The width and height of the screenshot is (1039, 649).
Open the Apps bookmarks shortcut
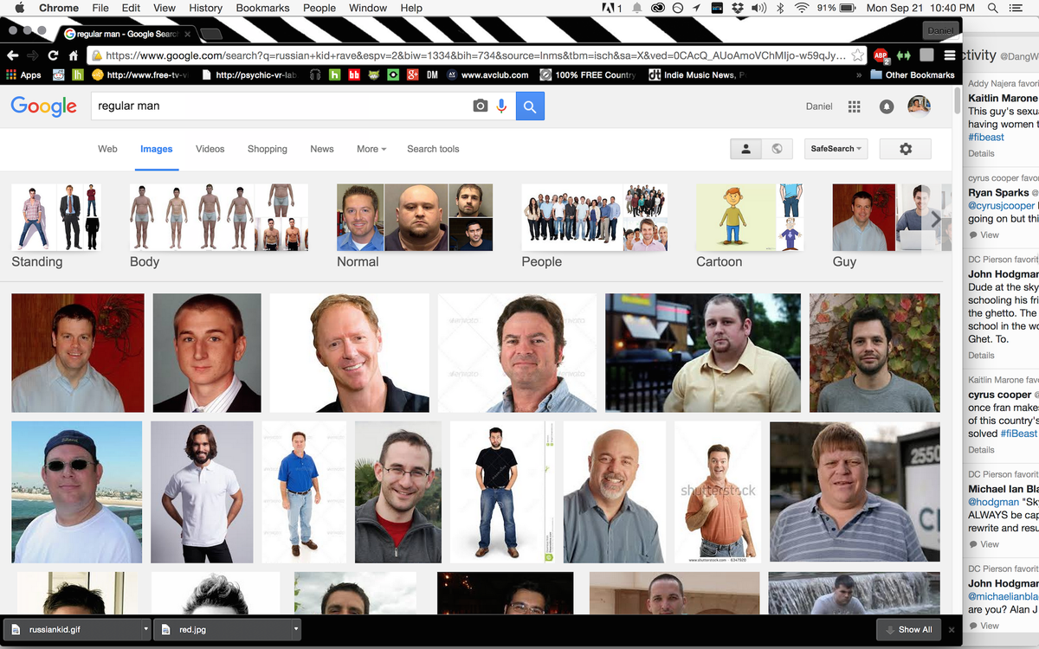23,75
